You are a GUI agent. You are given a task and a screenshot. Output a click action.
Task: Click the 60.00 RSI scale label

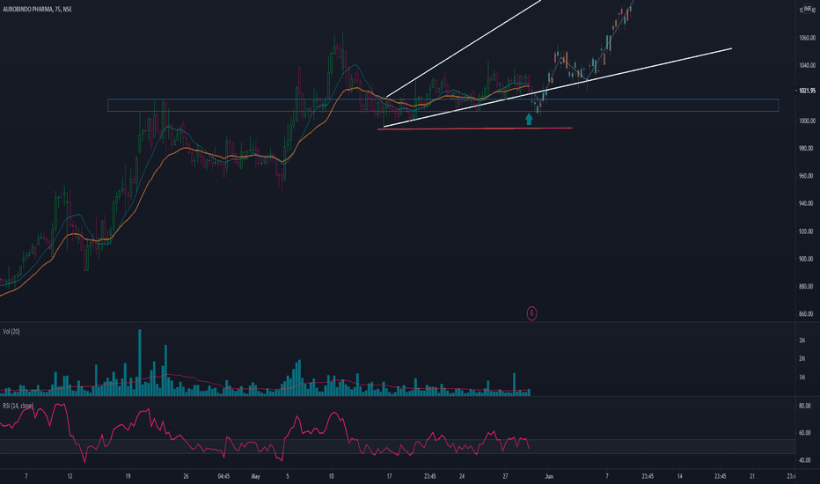click(805, 433)
